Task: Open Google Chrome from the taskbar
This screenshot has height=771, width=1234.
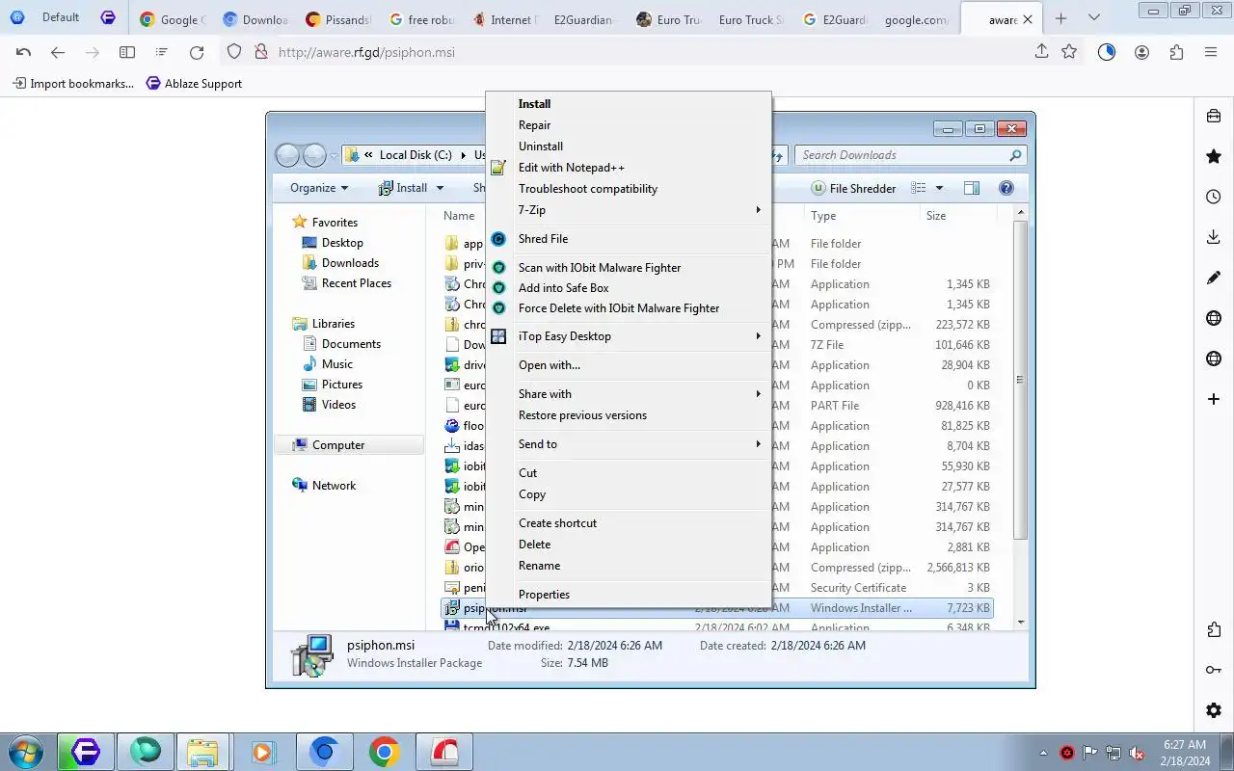Action: click(384, 752)
